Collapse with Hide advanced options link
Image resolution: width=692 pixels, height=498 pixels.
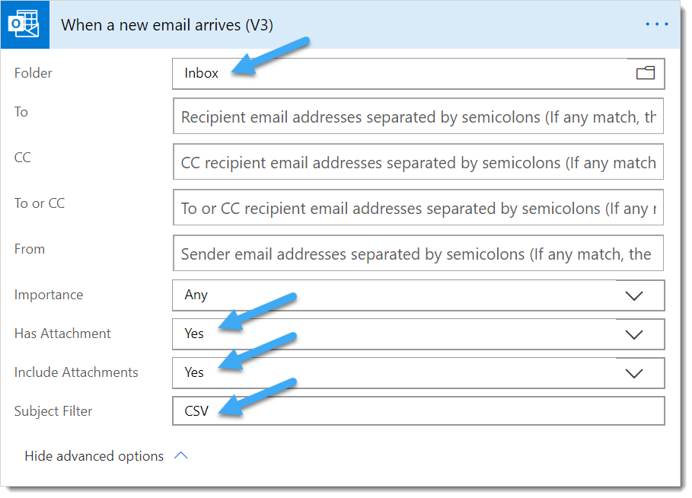(94, 455)
